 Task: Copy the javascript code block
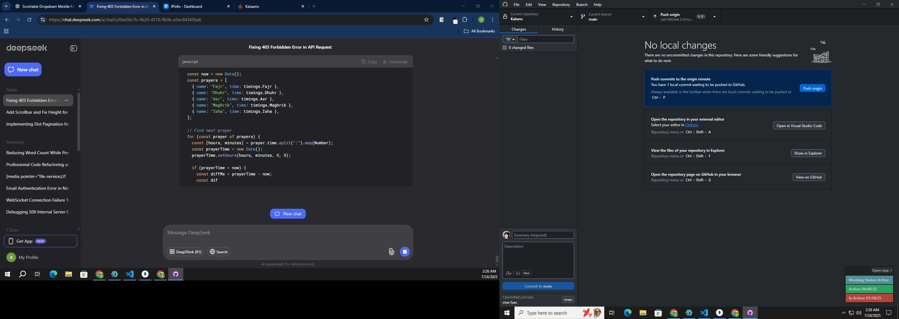[x=369, y=62]
